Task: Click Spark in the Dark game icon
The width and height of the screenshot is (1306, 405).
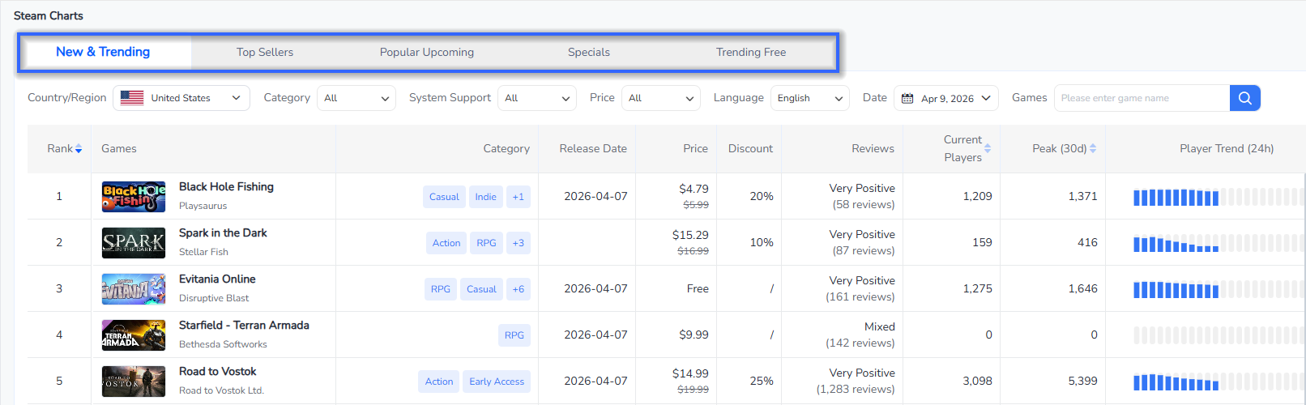Action: coord(134,243)
